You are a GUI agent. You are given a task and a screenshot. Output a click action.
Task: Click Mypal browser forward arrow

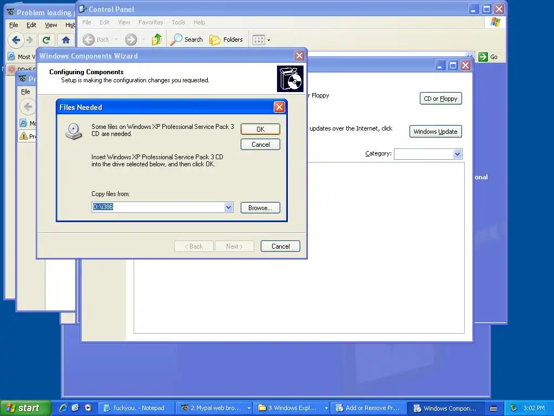pyautogui.click(x=30, y=40)
